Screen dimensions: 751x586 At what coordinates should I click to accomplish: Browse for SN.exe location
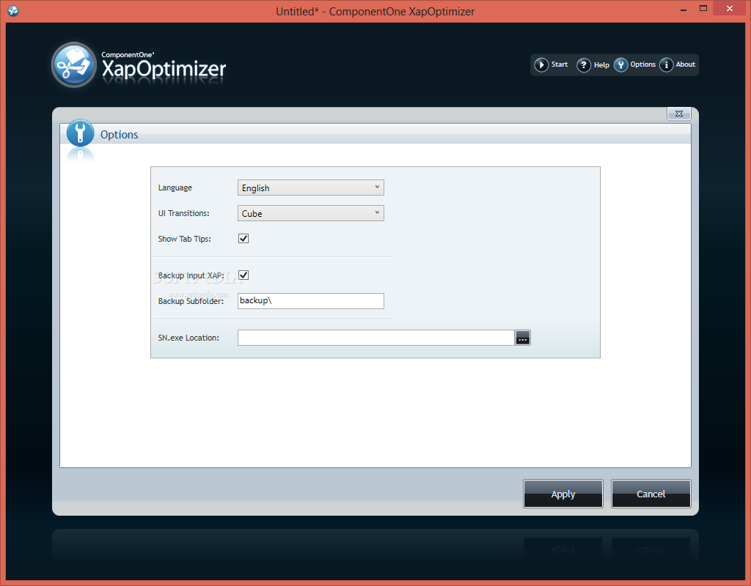pos(522,338)
